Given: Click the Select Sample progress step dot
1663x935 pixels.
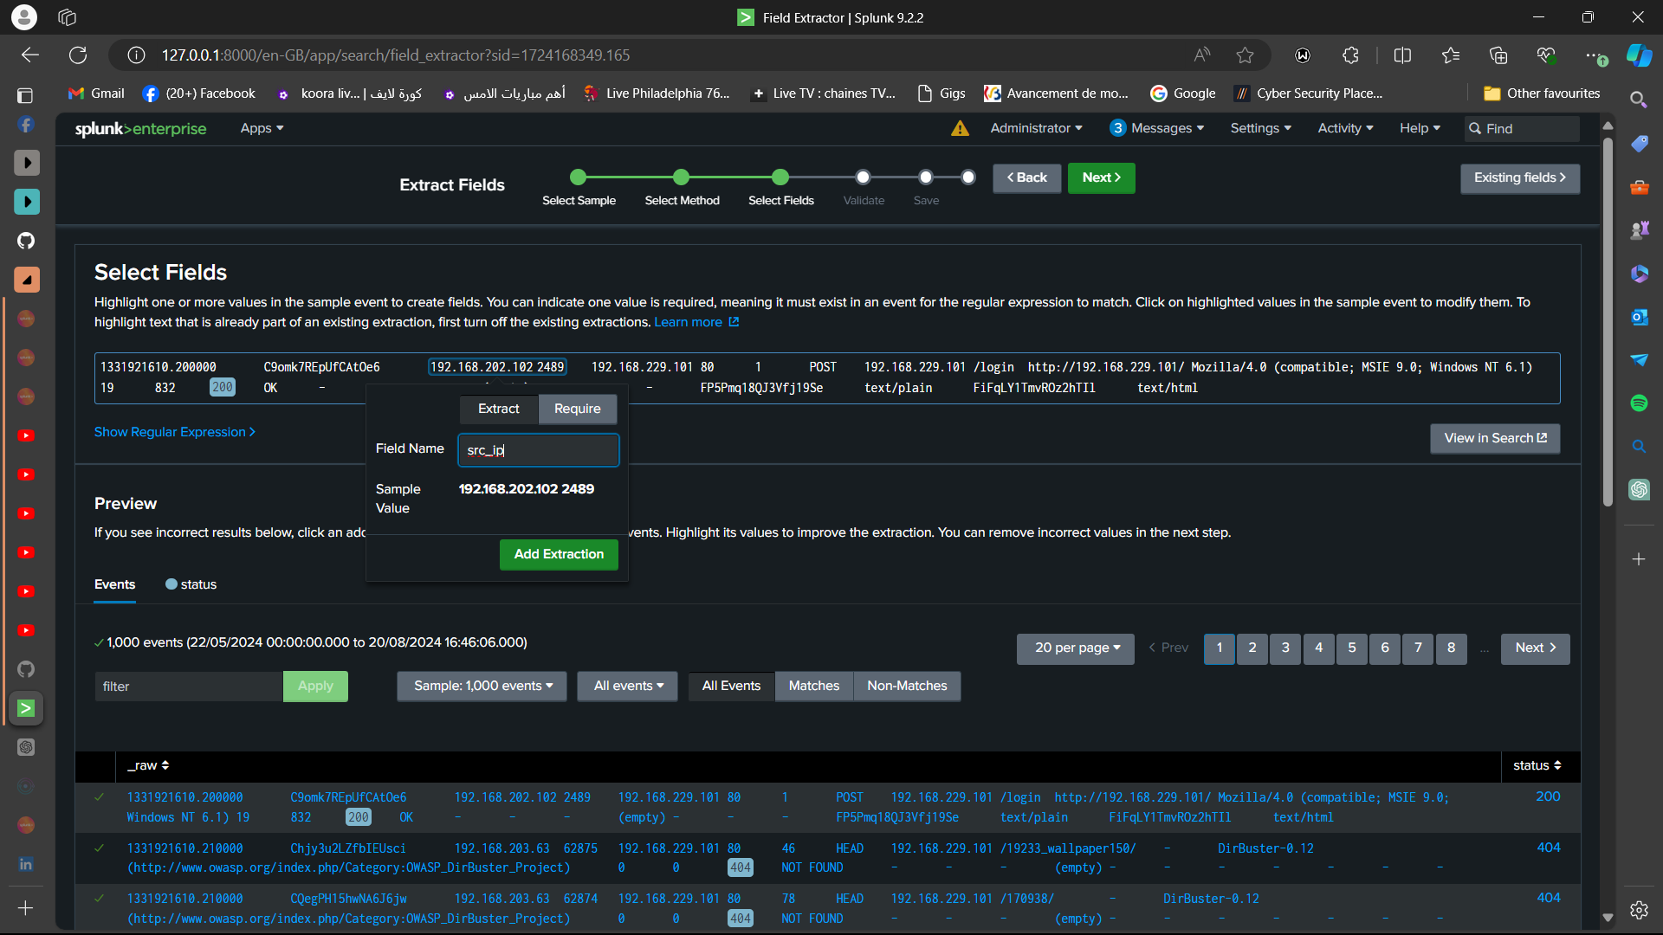Looking at the screenshot, I should 579,177.
